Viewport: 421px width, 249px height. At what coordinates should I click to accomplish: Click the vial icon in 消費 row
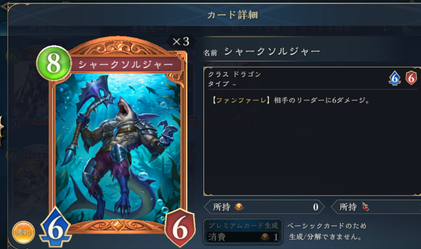point(265,237)
